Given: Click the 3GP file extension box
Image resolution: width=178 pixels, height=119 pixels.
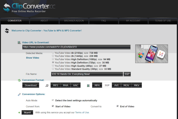Looking at the screenshot, I should [x=127, y=74].
